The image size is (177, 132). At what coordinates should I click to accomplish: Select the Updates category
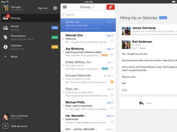30,47
